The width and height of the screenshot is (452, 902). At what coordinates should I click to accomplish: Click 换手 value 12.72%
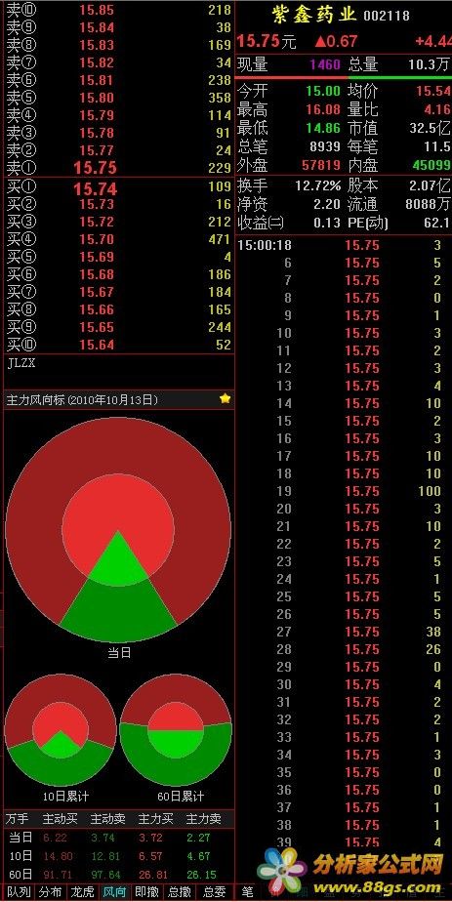(x=318, y=185)
